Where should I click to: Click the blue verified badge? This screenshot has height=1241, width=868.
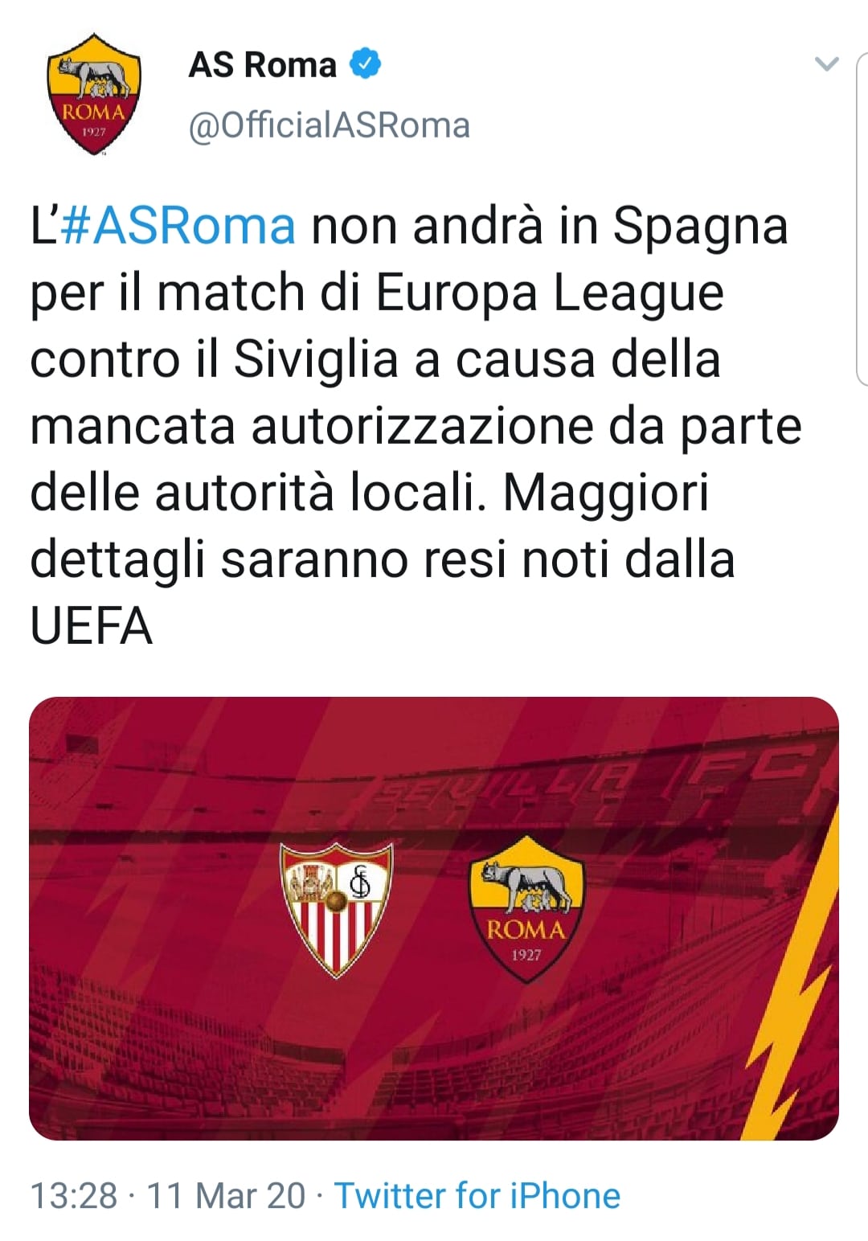(366, 64)
